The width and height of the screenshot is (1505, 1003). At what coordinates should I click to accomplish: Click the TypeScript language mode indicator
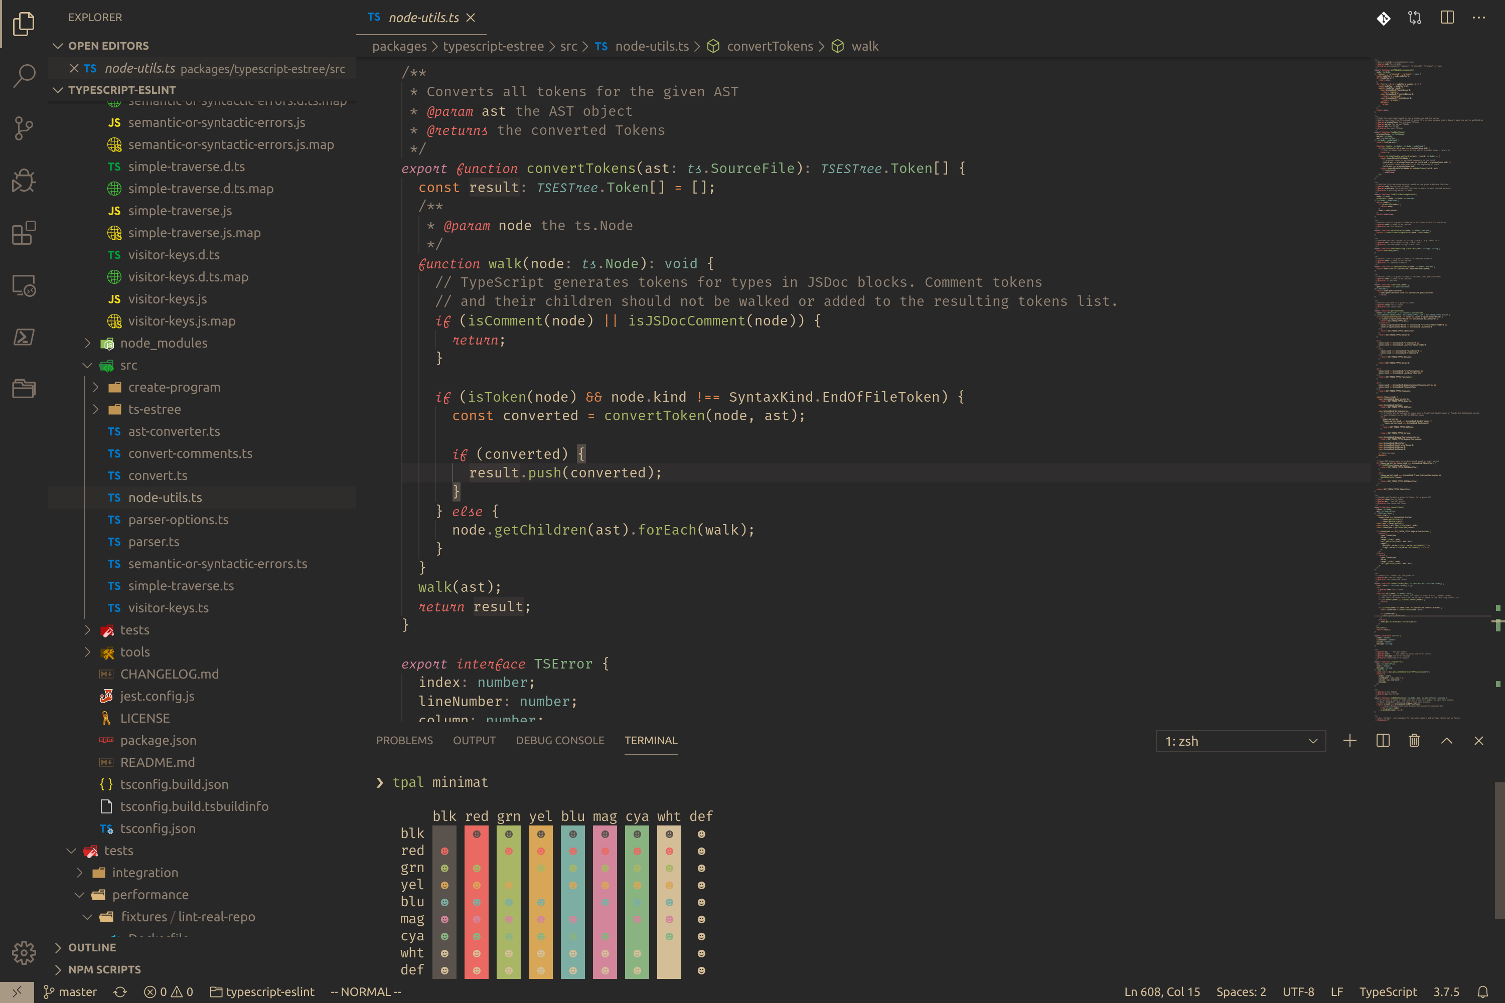pyautogui.click(x=1387, y=991)
